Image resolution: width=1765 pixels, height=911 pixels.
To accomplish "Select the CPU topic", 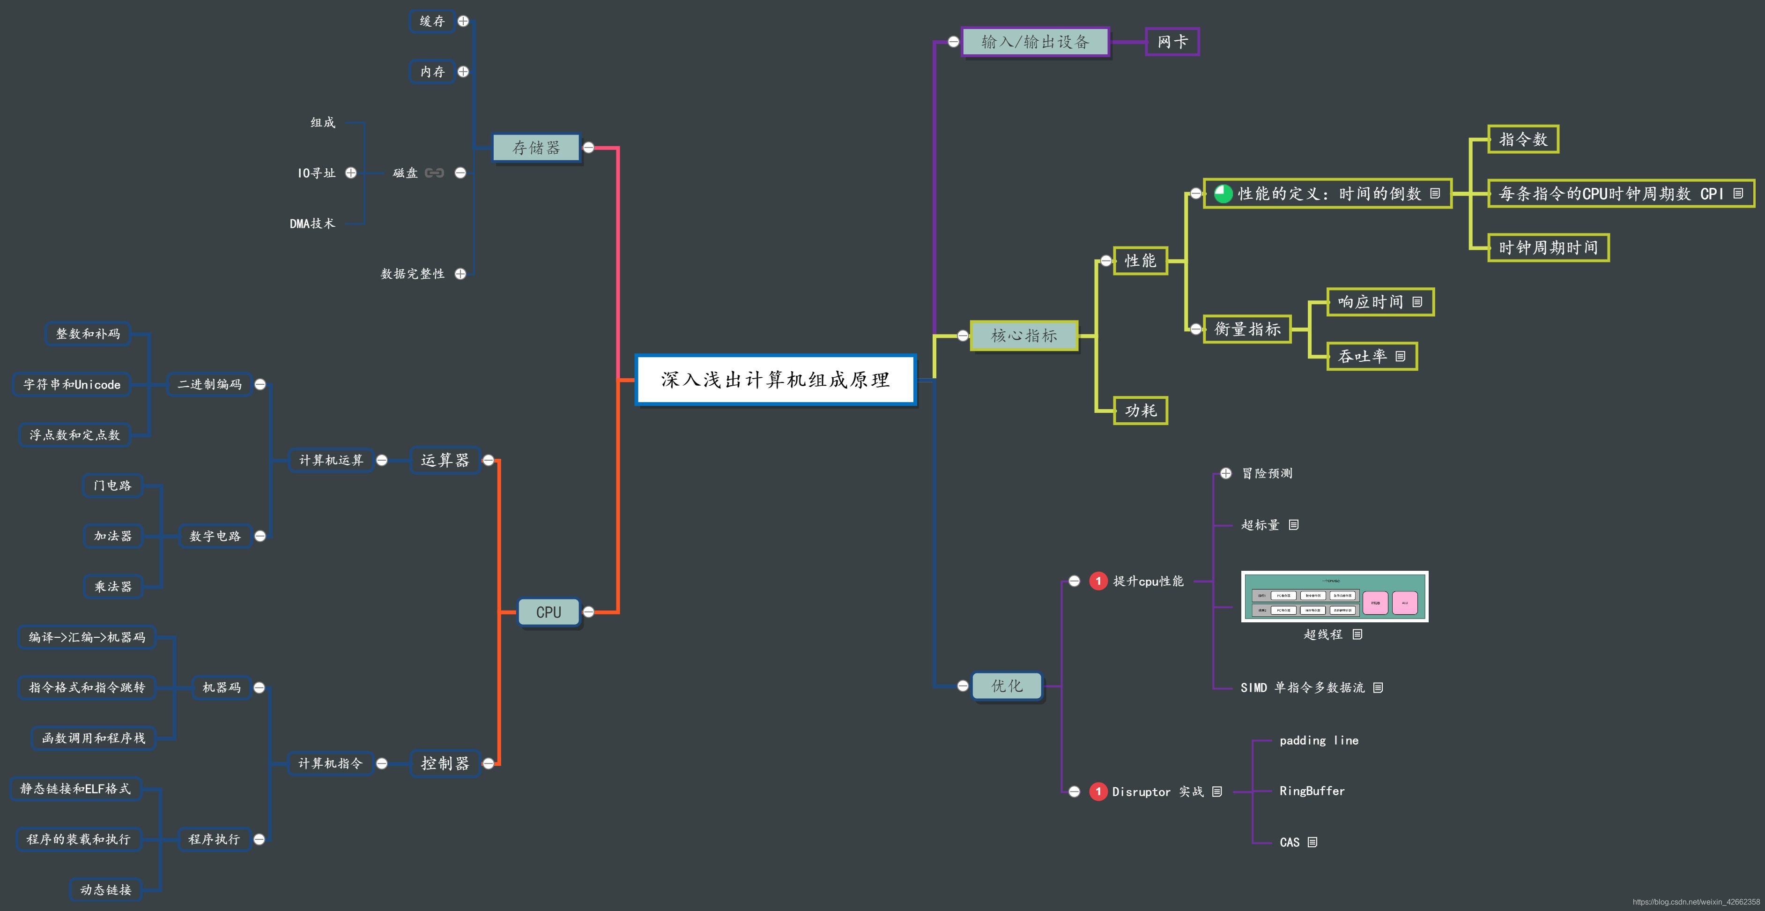I will tap(549, 612).
